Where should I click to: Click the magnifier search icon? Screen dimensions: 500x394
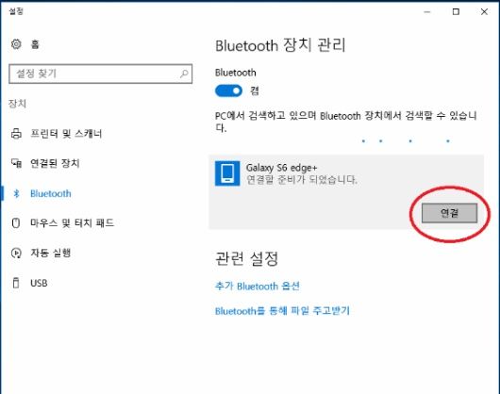pos(184,74)
